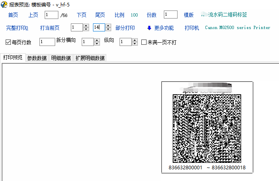Click 下页 to view the next page
This screenshot has width=279, height=181.
(x=81, y=15)
